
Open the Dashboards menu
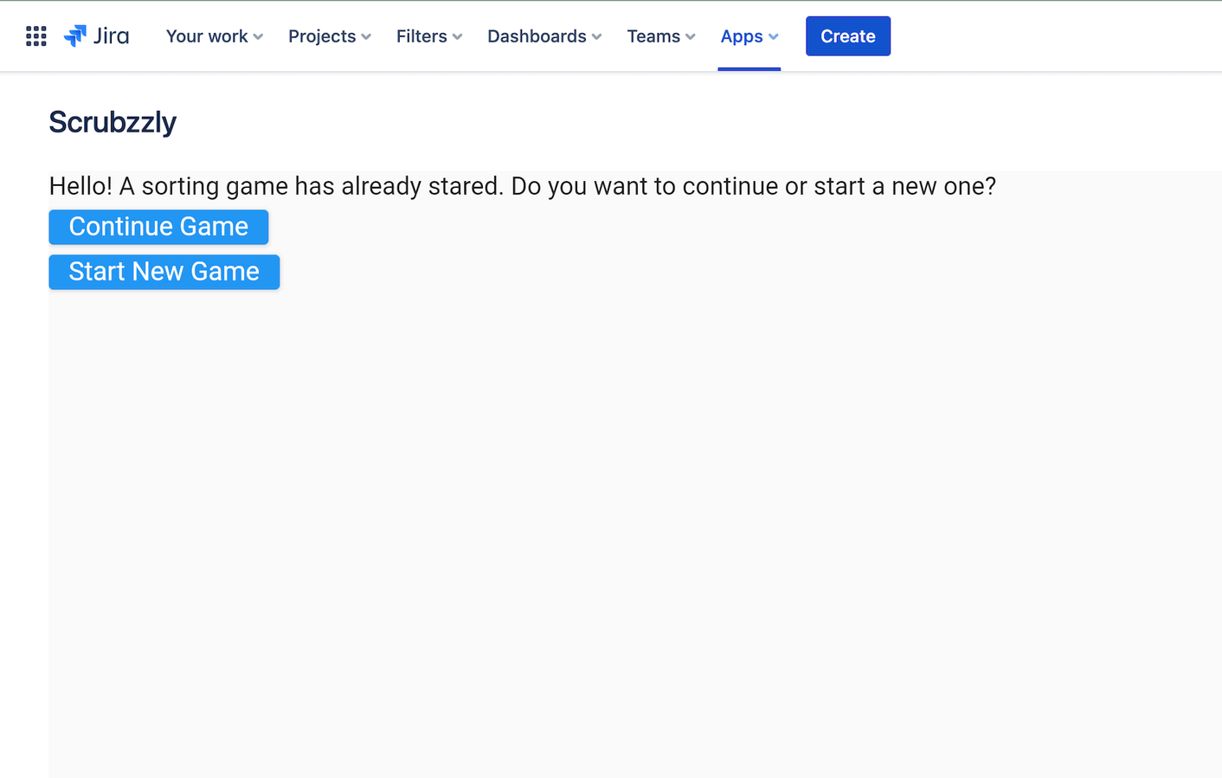click(x=544, y=36)
